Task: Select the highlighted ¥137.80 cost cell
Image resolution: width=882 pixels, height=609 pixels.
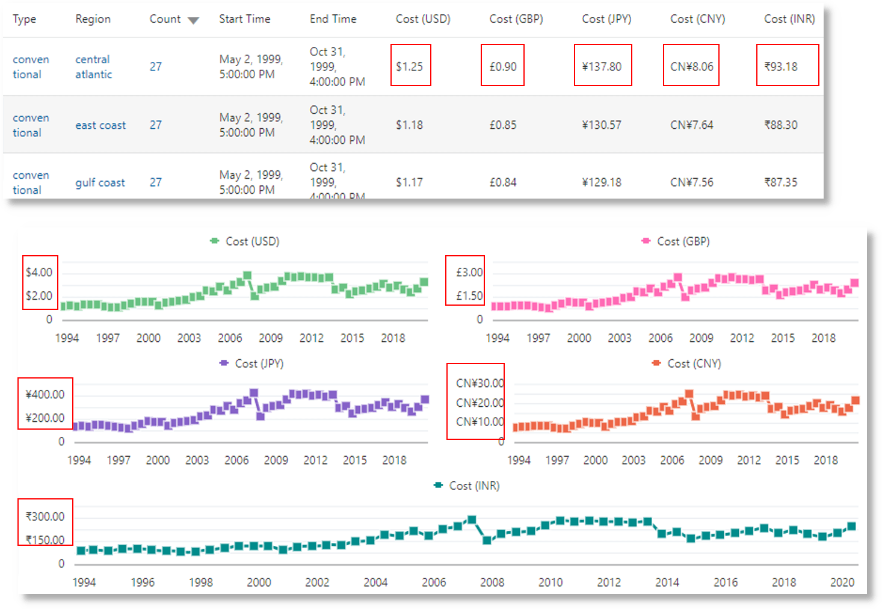Action: (602, 66)
